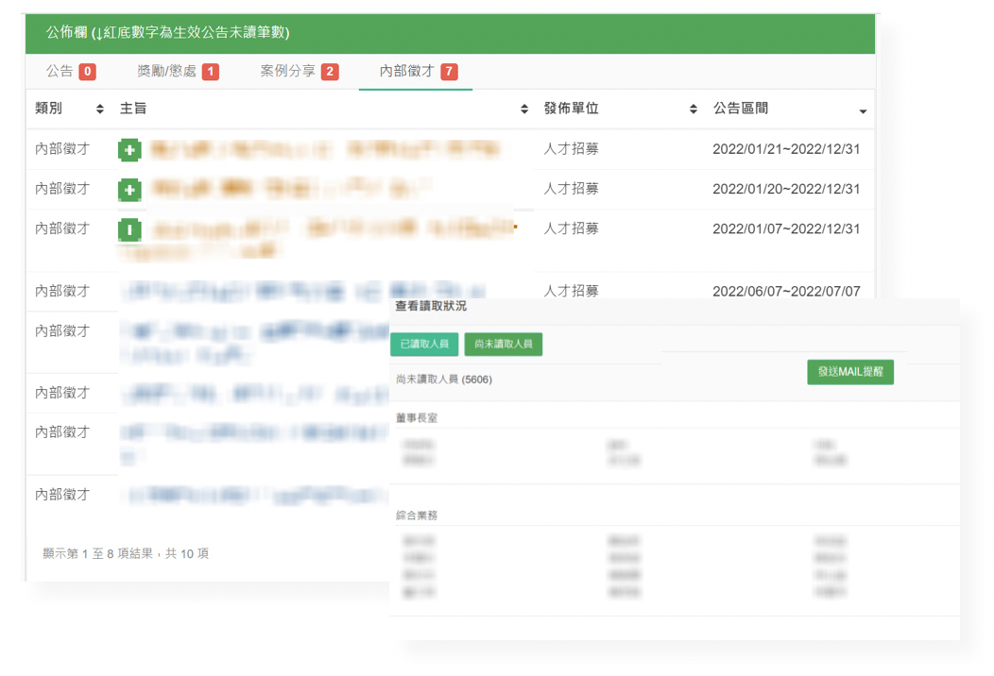Image resolution: width=994 pixels, height=676 pixels.
Task: Click the red unread badge showing 7
Action: (x=449, y=72)
